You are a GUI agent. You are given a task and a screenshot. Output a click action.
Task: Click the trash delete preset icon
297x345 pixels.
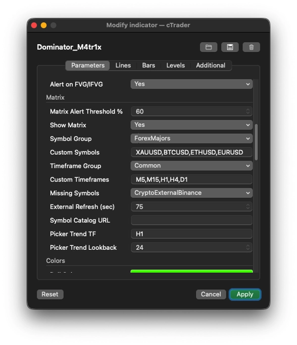(x=251, y=47)
